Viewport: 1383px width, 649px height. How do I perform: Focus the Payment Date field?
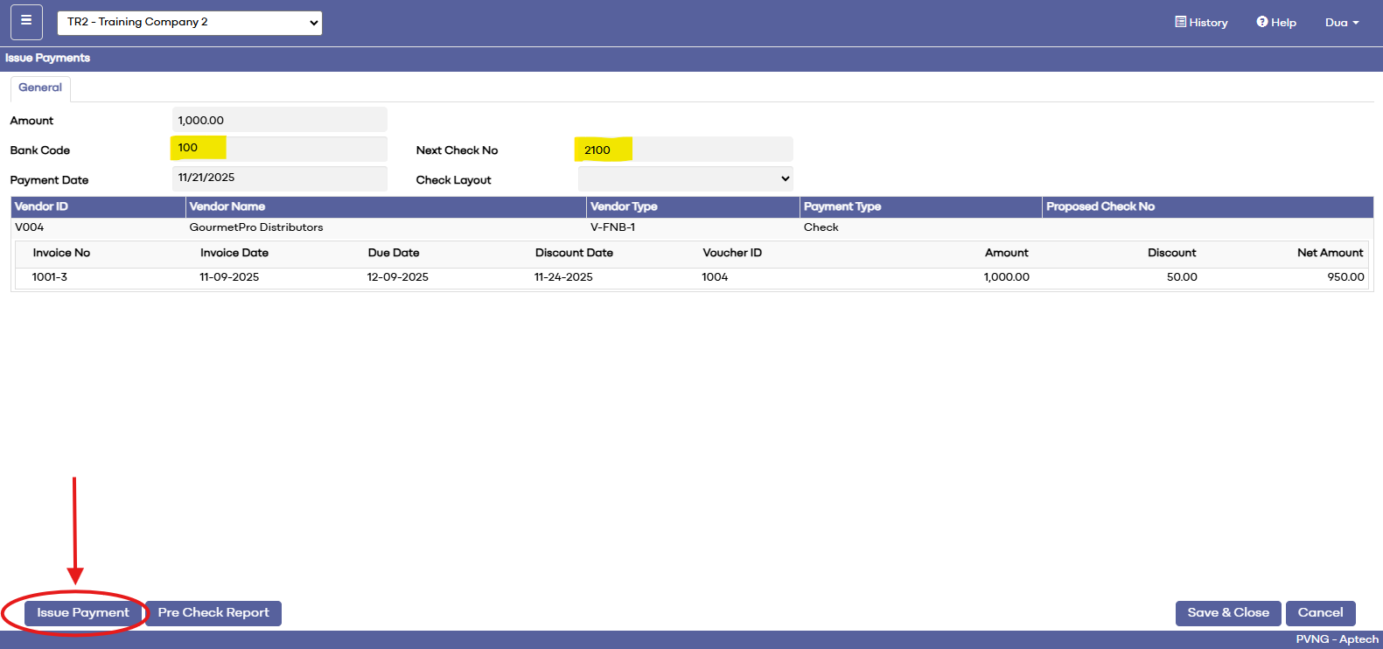280,178
